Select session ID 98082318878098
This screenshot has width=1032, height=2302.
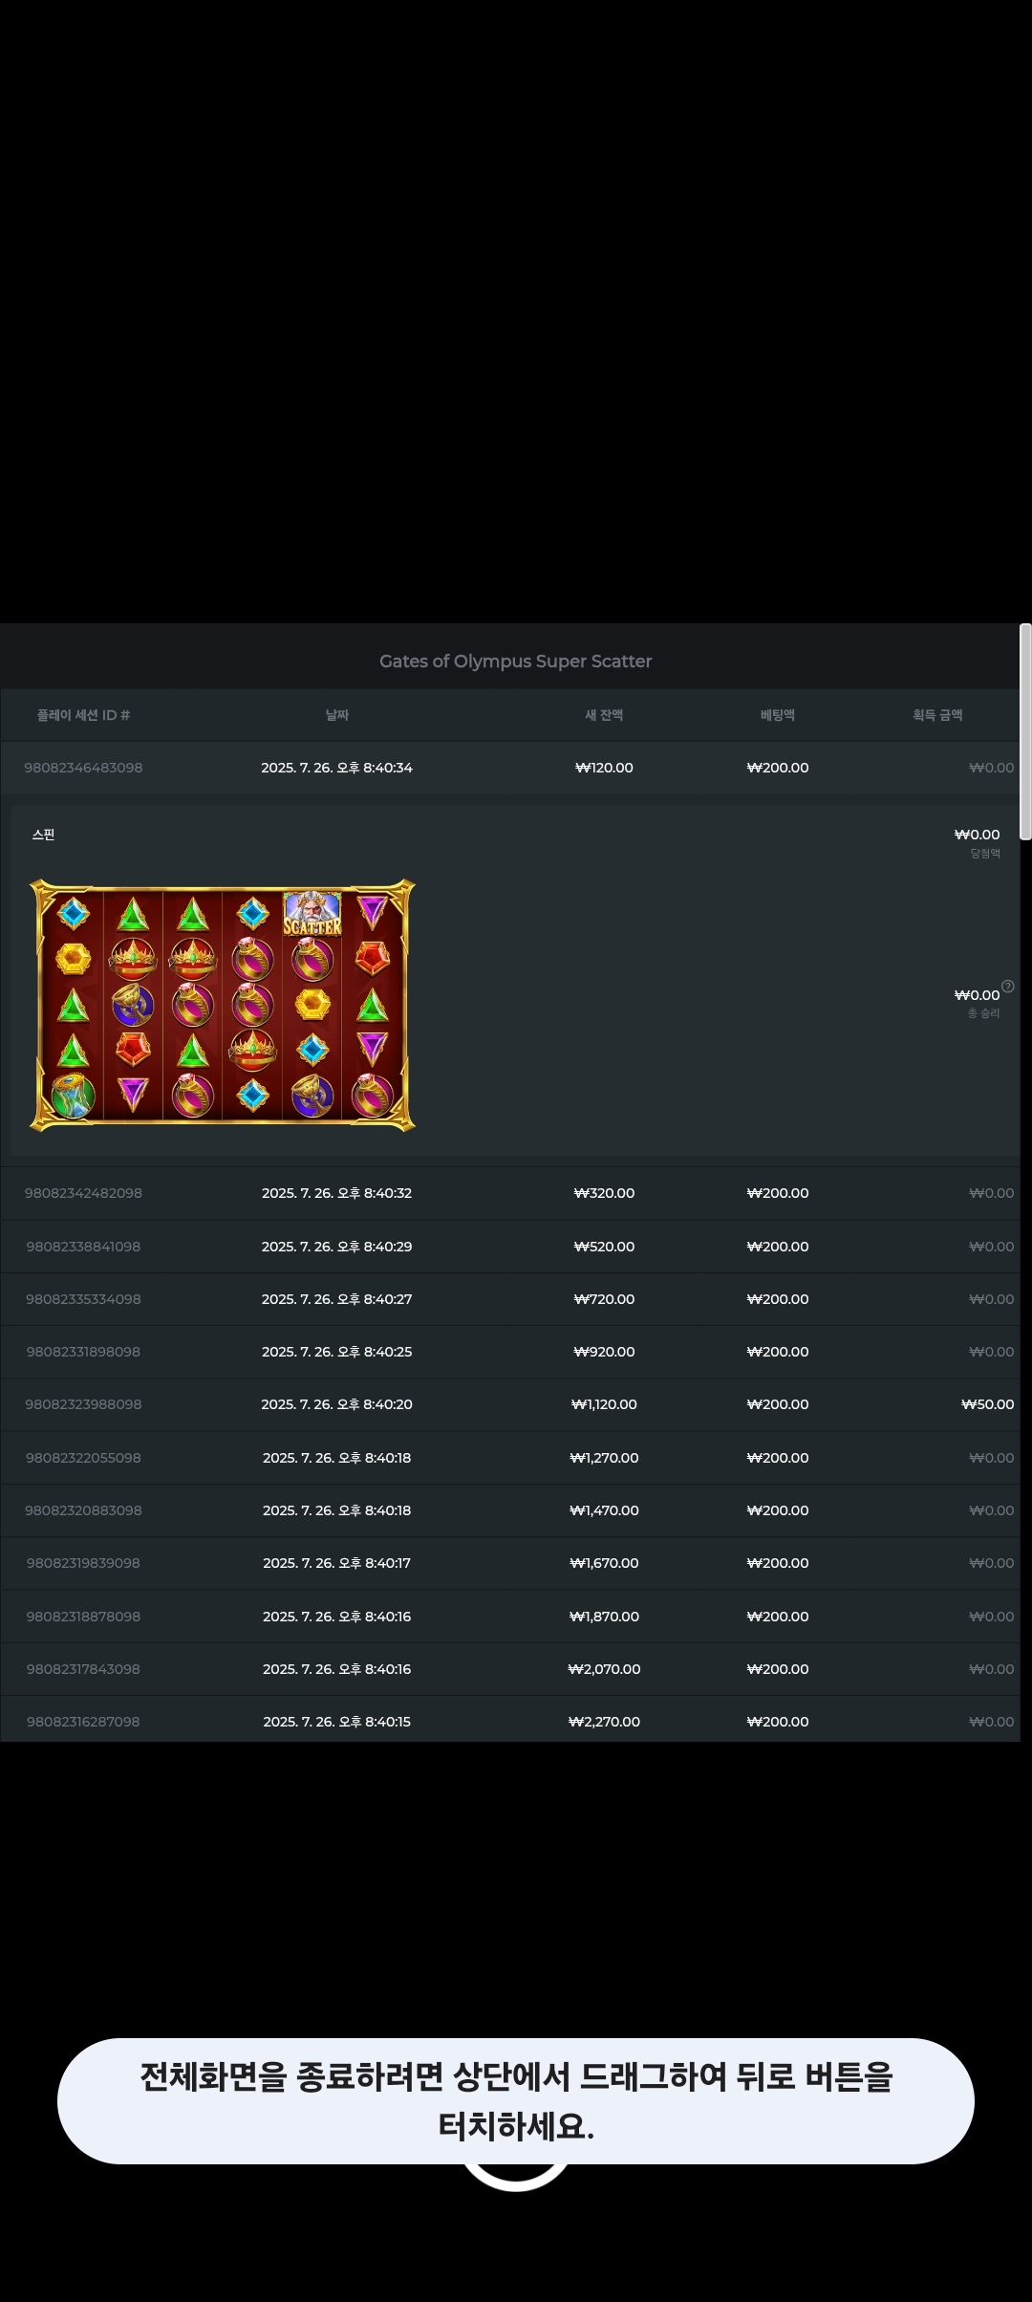(x=83, y=1617)
